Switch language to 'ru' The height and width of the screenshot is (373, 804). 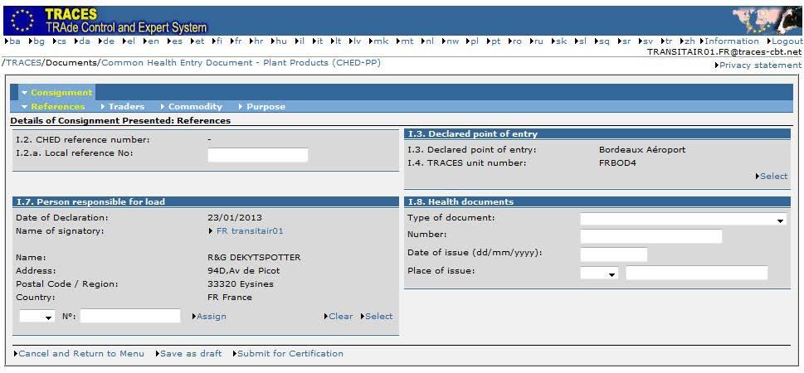536,41
